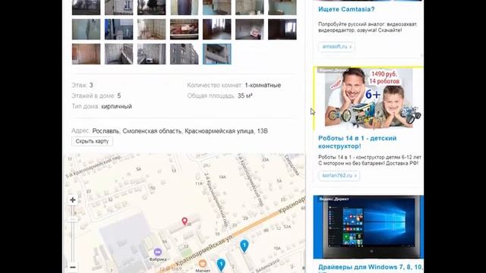
Task: Click address text 'Рославль, Смоленская область'
Action: [x=137, y=131]
